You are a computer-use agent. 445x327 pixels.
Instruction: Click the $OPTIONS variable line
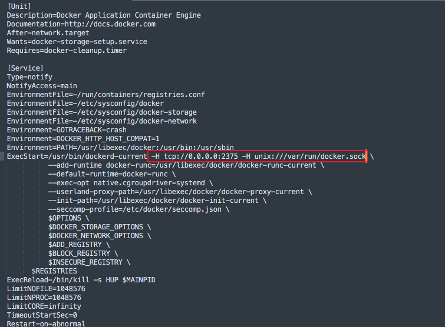pyautogui.click(x=69, y=218)
